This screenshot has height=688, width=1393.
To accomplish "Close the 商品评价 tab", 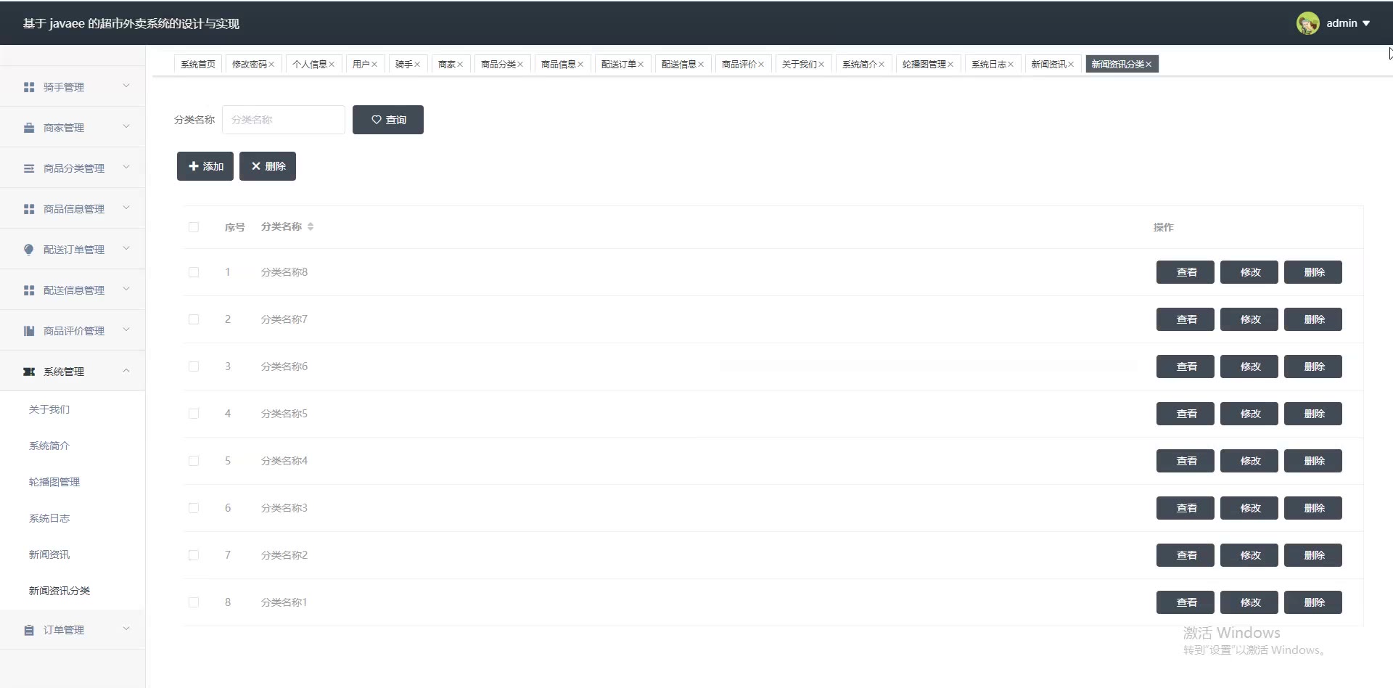I will pos(761,65).
